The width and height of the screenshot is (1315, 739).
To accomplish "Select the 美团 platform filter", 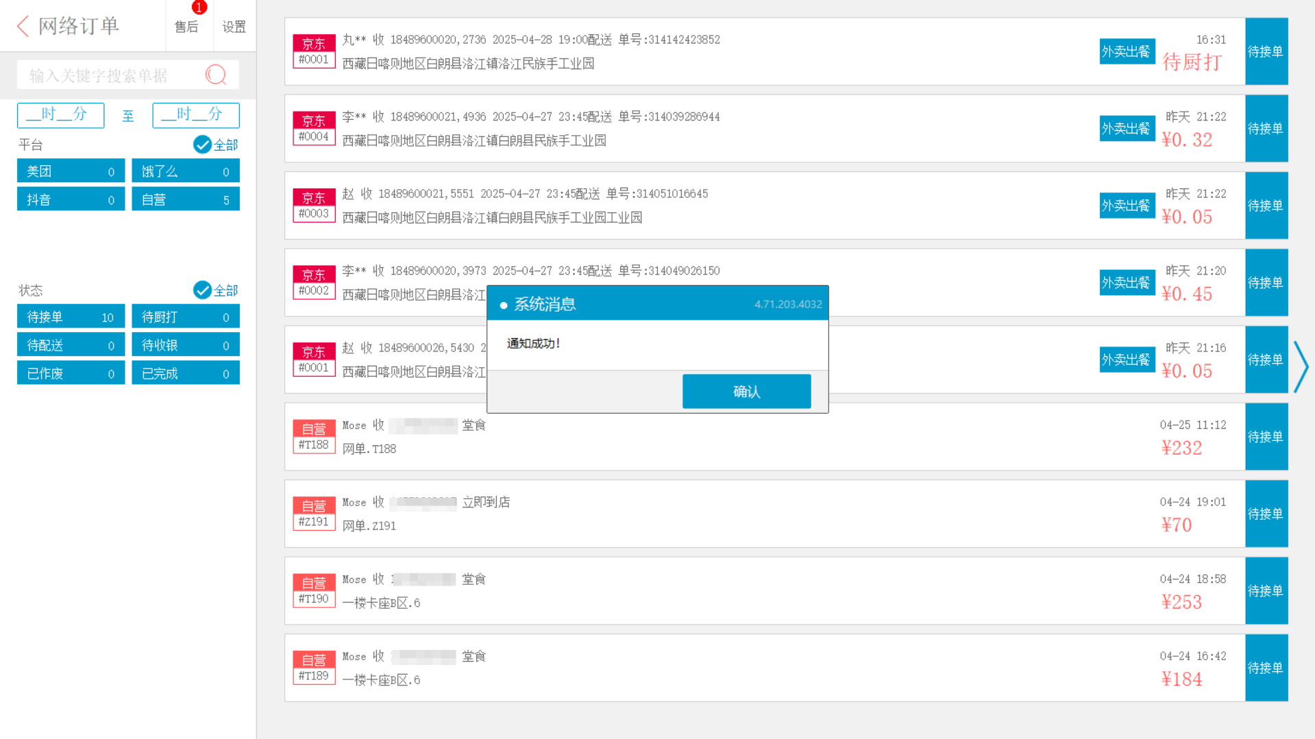I will (x=71, y=171).
